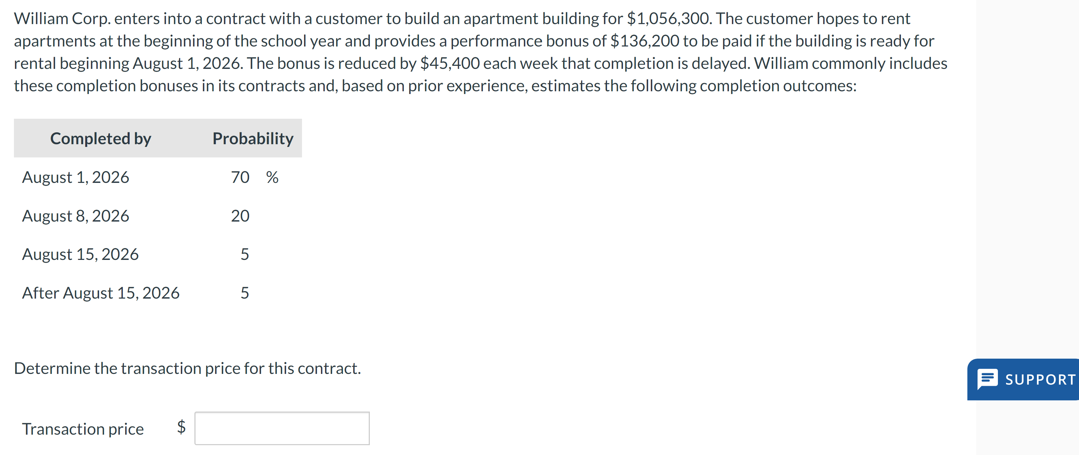
Task: Click the first 5 probability value
Action: 245,254
